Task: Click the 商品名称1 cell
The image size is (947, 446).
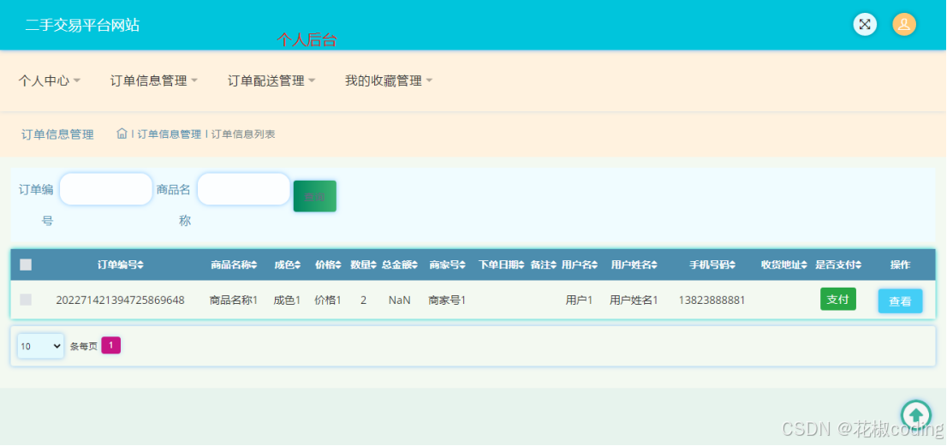Action: [234, 300]
